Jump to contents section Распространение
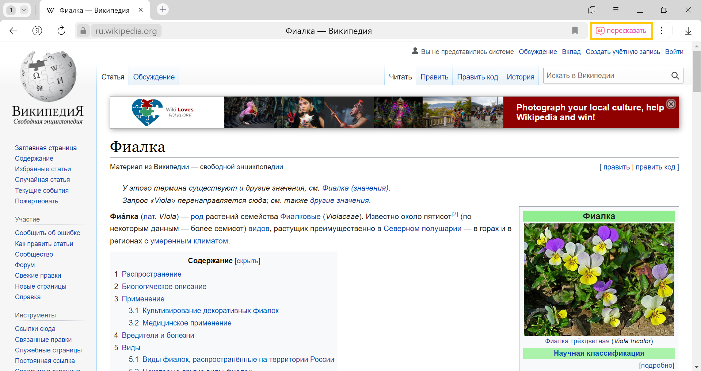 [152, 274]
